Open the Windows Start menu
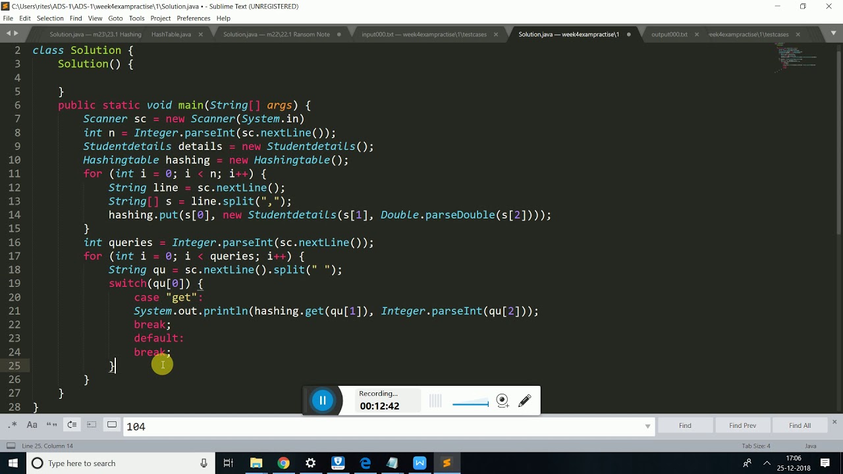 pyautogui.click(x=13, y=463)
